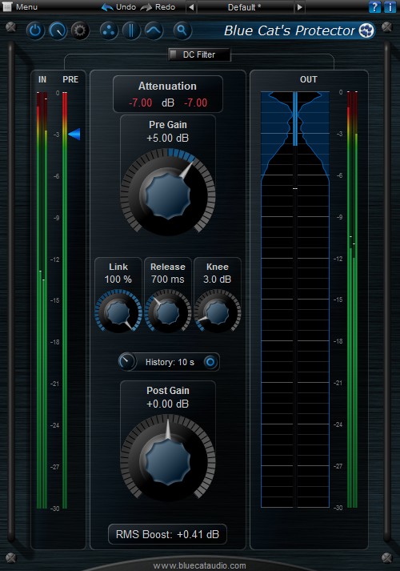This screenshot has height=571, width=400.
Task: Click Undo
Action: (118, 7)
